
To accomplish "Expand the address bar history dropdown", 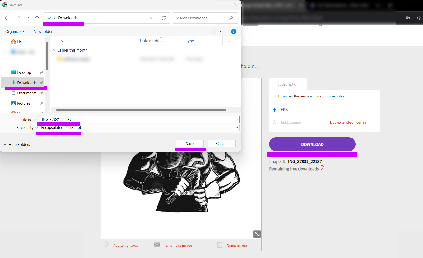I will pyautogui.click(x=152, y=18).
